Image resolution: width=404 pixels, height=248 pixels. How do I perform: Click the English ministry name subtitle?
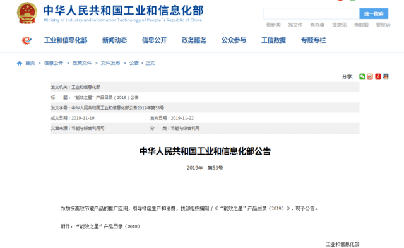(122, 20)
